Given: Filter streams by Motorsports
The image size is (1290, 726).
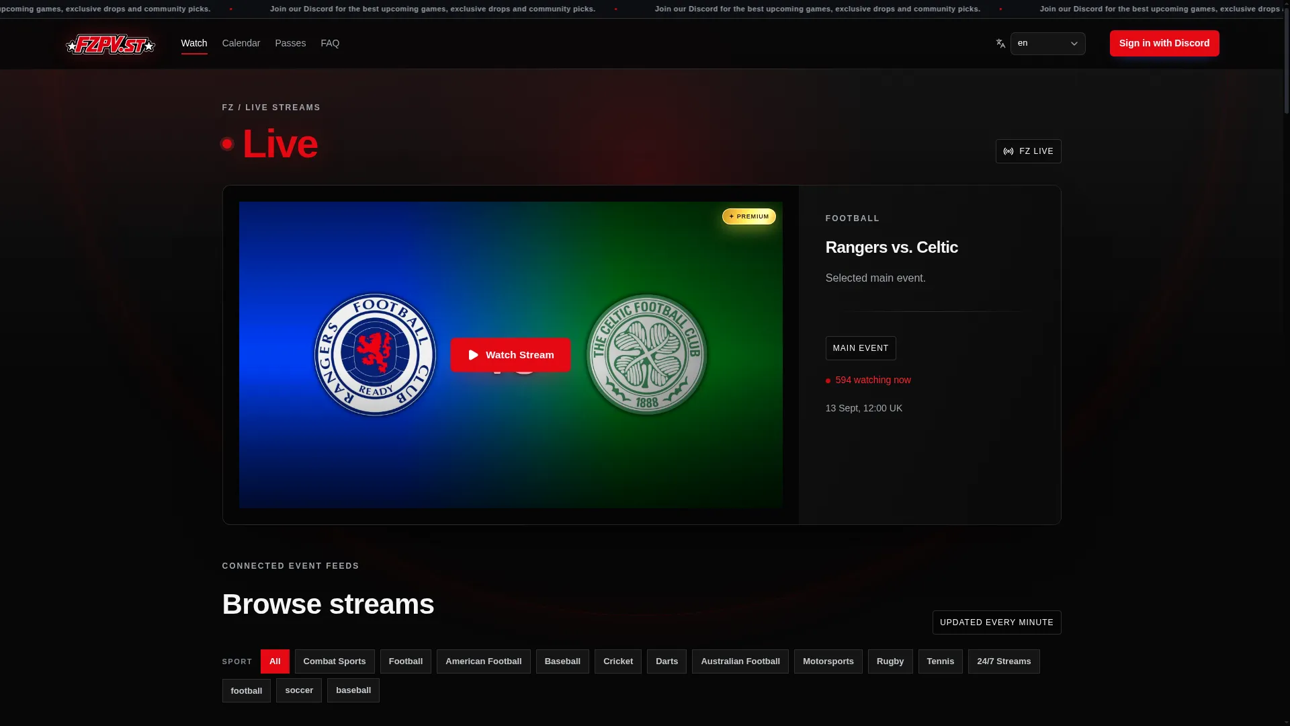Looking at the screenshot, I should coord(828,661).
